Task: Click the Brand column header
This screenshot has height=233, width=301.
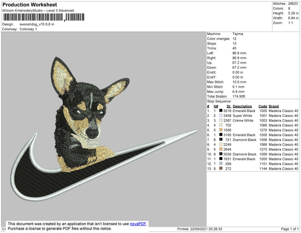Action: pyautogui.click(x=273, y=106)
